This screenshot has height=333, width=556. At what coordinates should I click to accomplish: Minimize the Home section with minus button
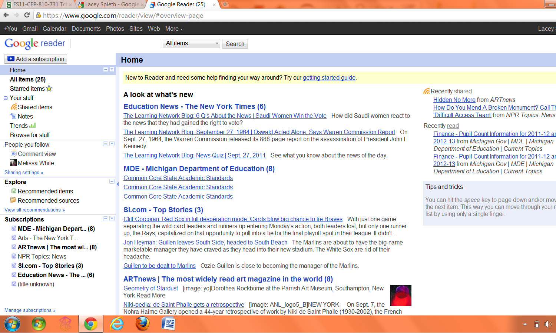[x=106, y=70]
